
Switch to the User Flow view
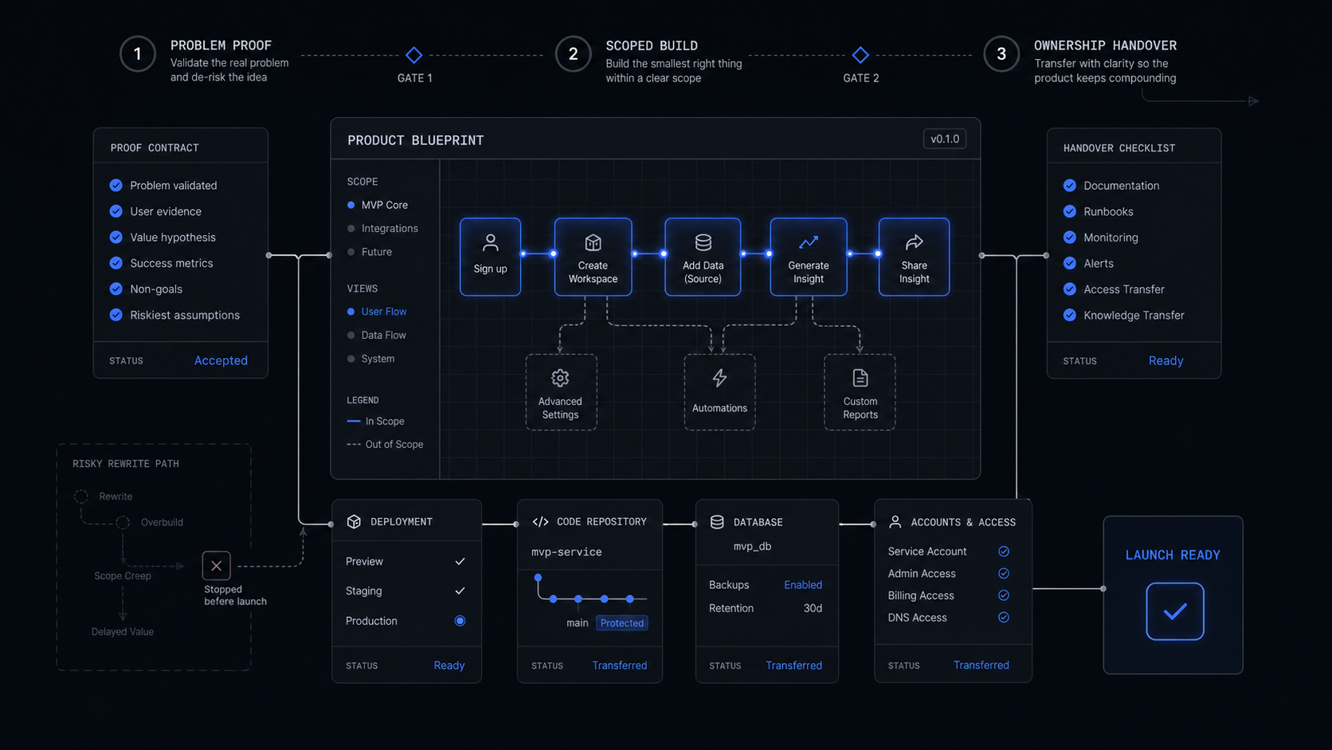tap(377, 312)
